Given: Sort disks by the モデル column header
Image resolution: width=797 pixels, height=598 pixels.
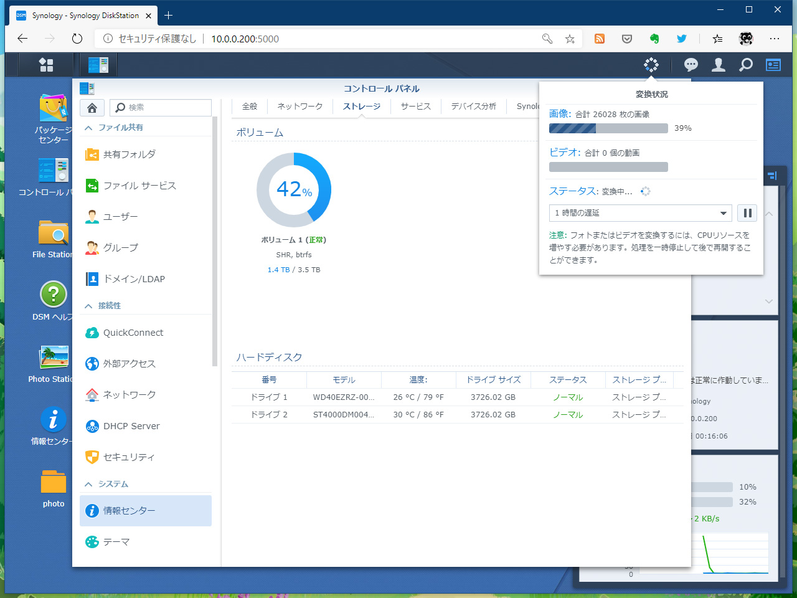Looking at the screenshot, I should tap(344, 379).
